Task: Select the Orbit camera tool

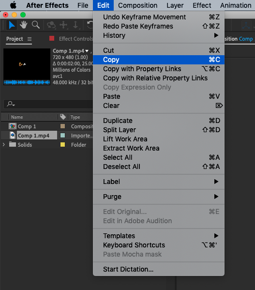Action: 51,25
